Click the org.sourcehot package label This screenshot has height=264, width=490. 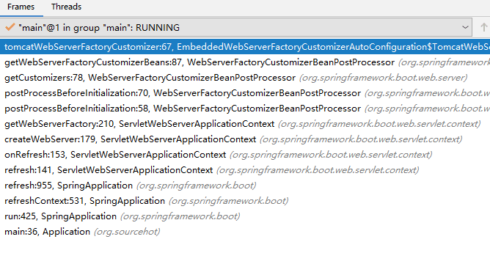coord(127,232)
